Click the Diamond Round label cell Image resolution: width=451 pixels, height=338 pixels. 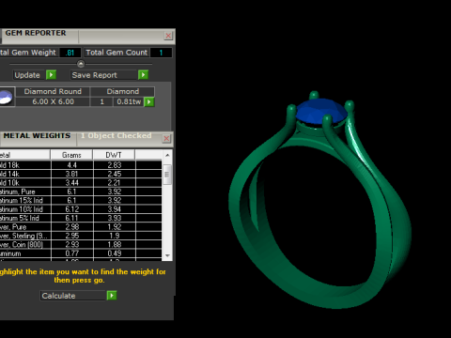pyautogui.click(x=53, y=91)
